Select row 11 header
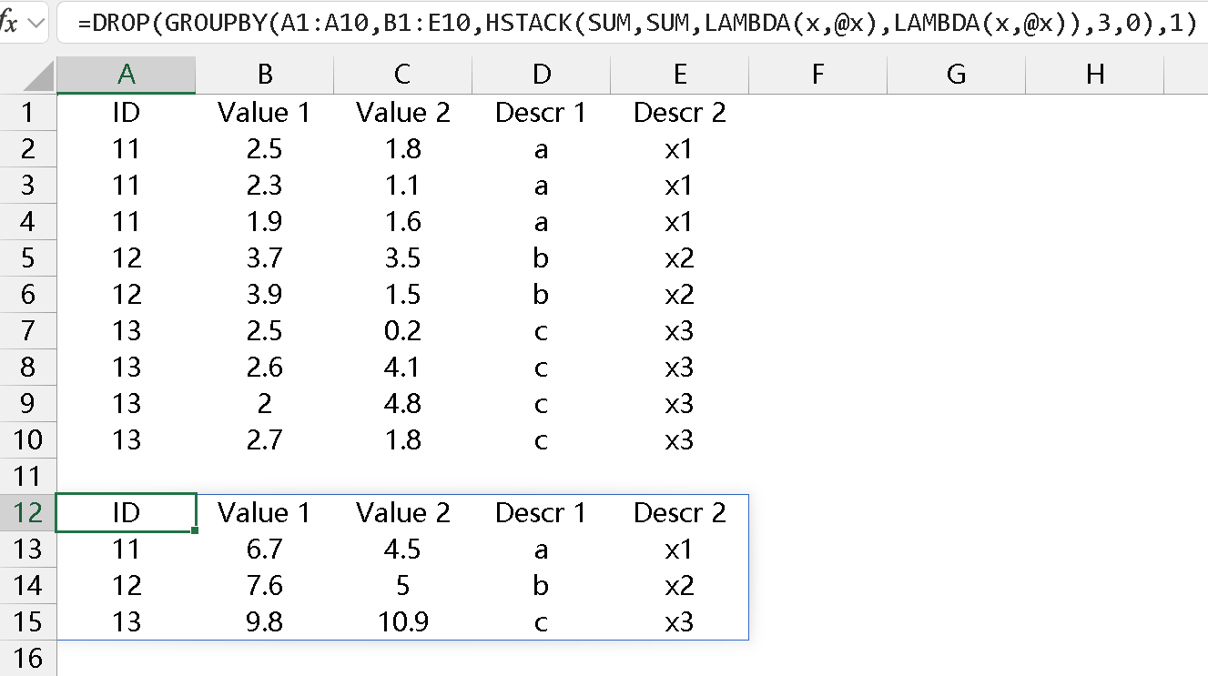The image size is (1208, 676). click(x=28, y=477)
